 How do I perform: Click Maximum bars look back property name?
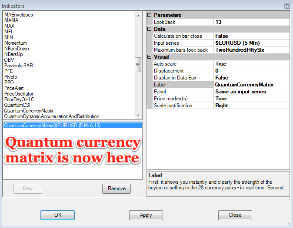click(x=181, y=50)
